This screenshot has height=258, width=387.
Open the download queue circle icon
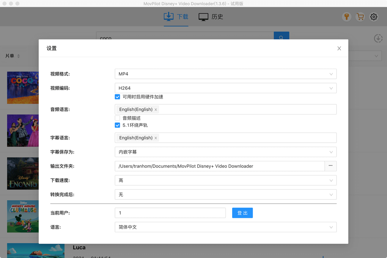(378, 39)
